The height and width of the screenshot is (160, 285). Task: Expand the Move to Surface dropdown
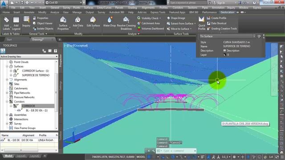191,28
